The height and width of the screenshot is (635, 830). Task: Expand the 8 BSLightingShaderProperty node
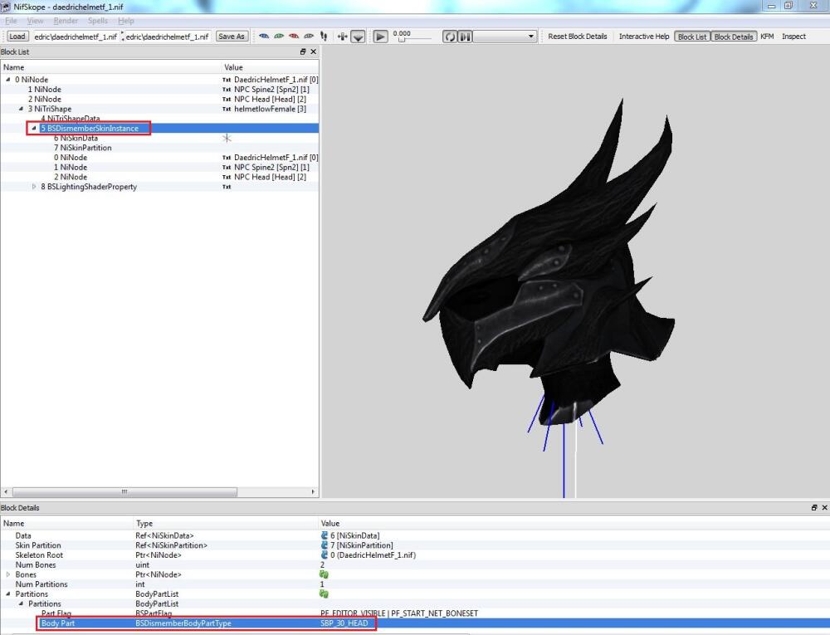34,186
